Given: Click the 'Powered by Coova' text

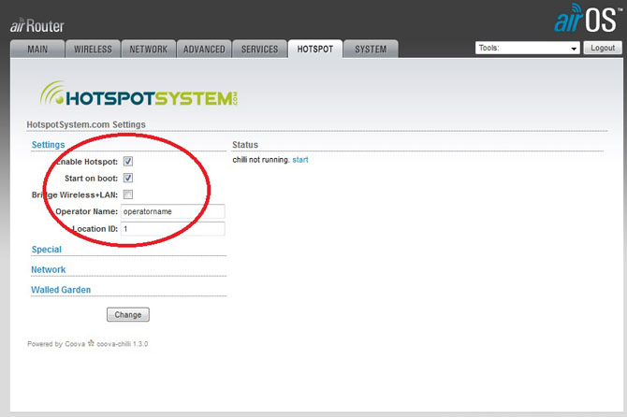Looking at the screenshot, I should click(56, 343).
